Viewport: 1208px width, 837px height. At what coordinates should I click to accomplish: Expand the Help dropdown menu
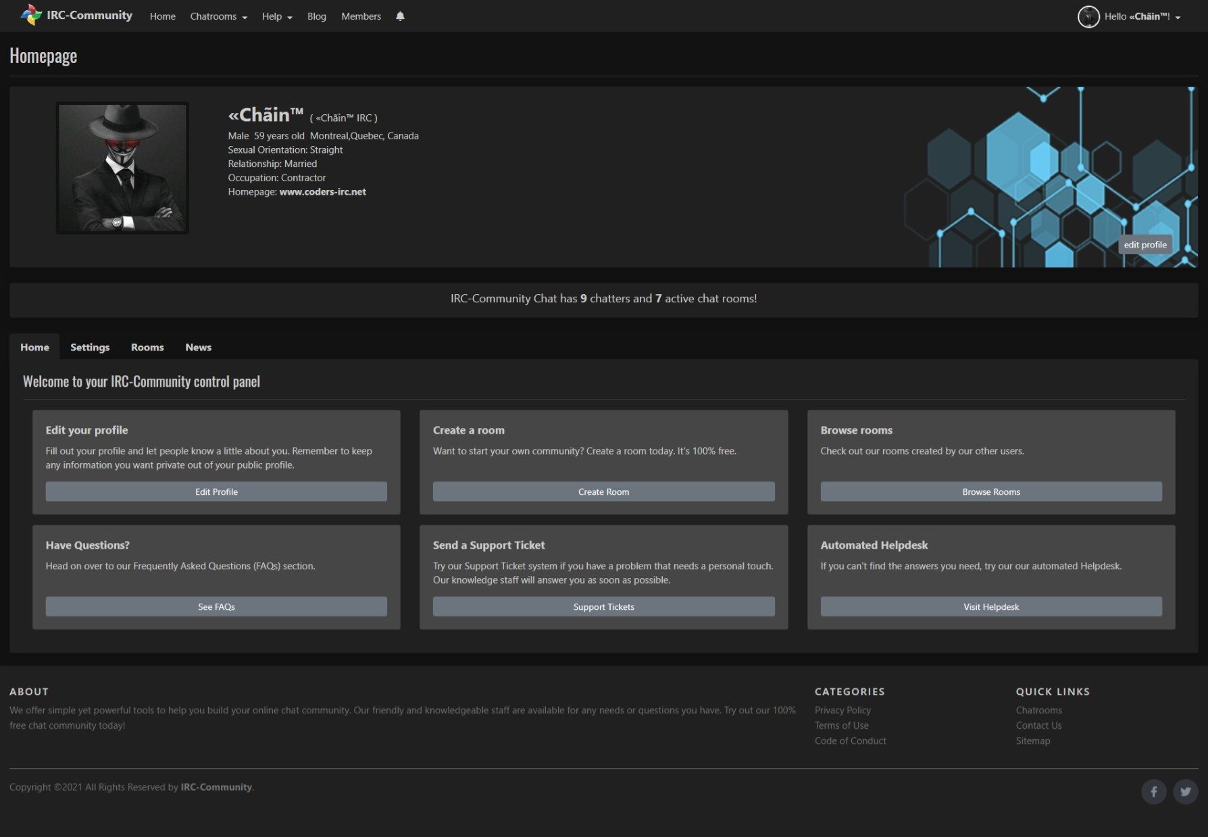pyautogui.click(x=277, y=16)
